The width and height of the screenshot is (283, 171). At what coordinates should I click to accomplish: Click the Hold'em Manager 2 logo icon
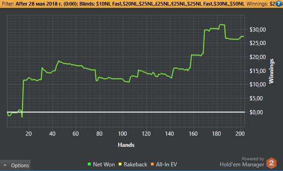(x=271, y=163)
